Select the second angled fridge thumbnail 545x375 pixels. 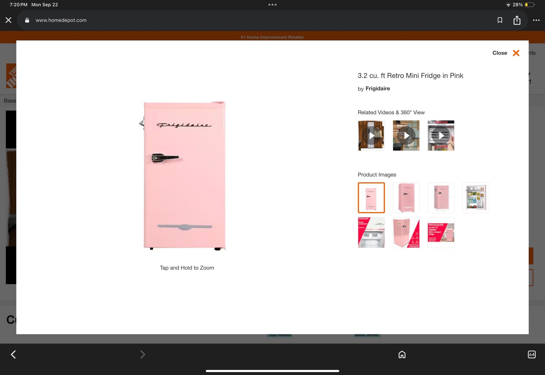[x=406, y=198]
